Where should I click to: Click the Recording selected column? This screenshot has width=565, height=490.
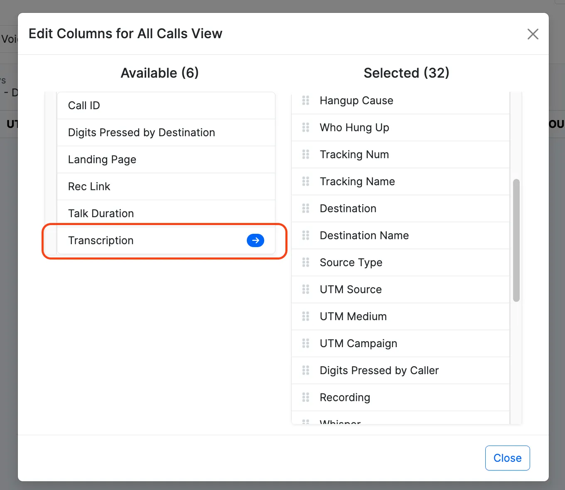[400, 397]
